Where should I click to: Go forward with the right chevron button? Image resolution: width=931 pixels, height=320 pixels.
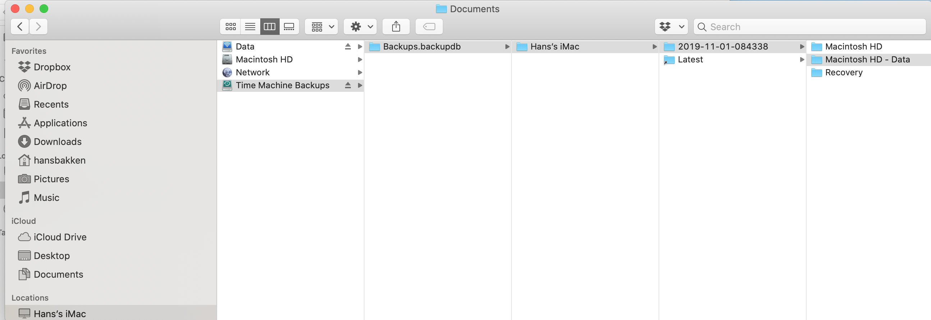click(38, 27)
